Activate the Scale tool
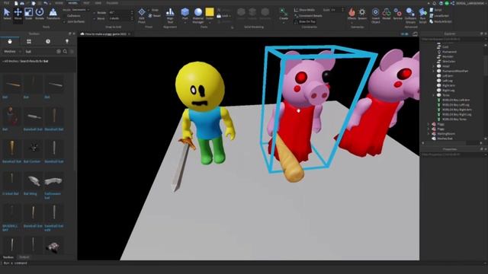Viewport: 488px width, 274px height. (29, 14)
